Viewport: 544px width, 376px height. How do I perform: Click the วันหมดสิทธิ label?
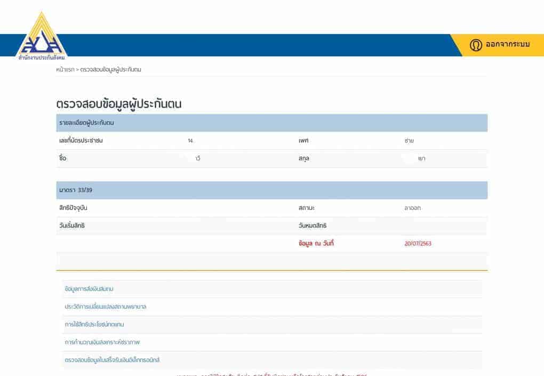tap(312, 226)
